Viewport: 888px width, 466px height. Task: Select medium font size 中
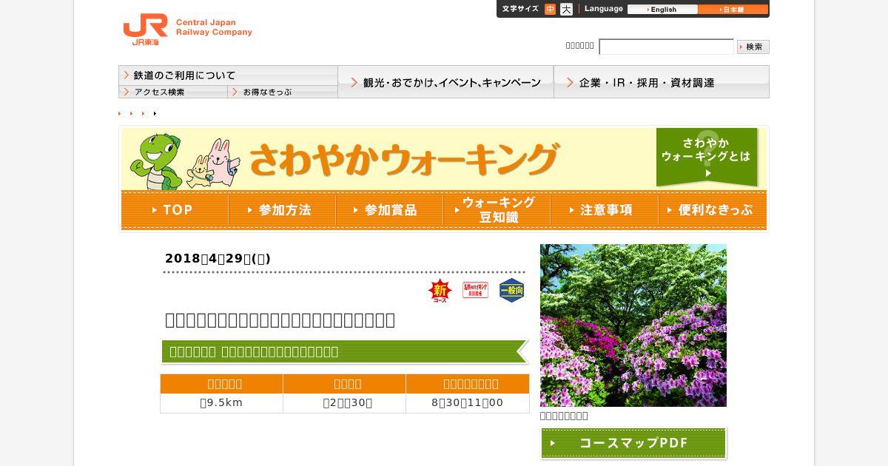click(x=550, y=10)
